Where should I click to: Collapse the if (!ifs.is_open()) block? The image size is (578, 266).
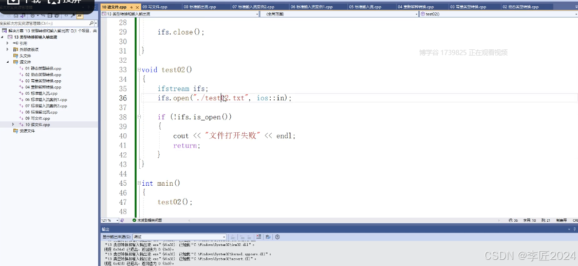coord(139,117)
